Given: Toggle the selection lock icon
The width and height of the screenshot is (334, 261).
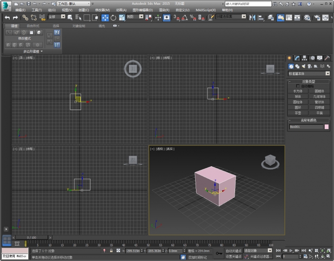Looking at the screenshot, I should (x=111, y=251).
